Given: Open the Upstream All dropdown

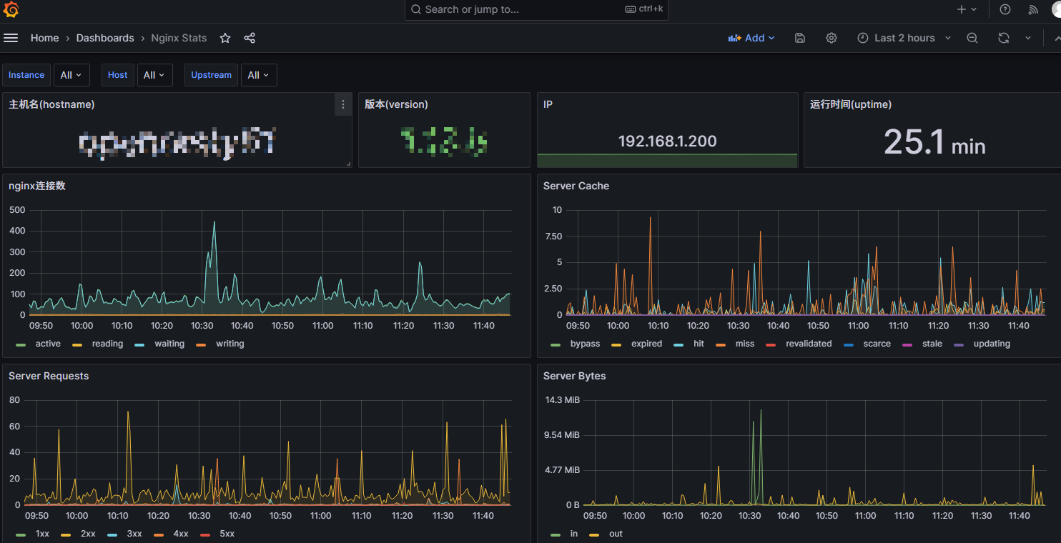Looking at the screenshot, I should [x=258, y=75].
